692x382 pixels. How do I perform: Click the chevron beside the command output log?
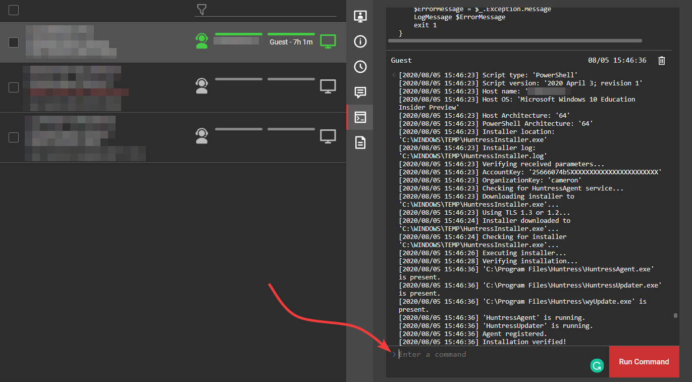pyautogui.click(x=394, y=75)
